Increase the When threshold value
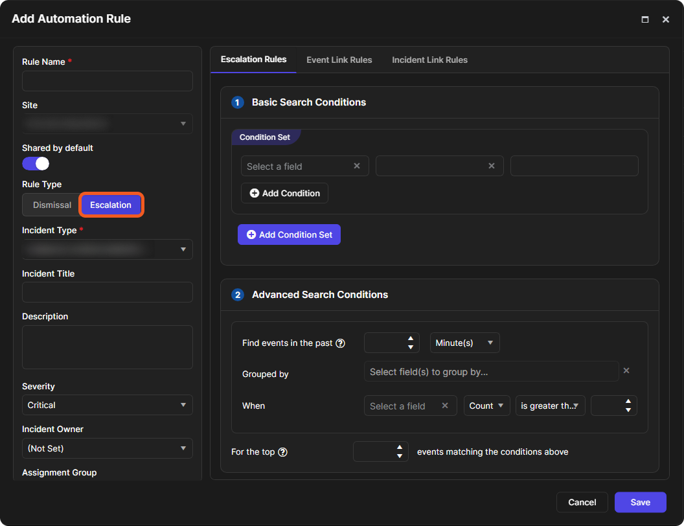 [628, 401]
